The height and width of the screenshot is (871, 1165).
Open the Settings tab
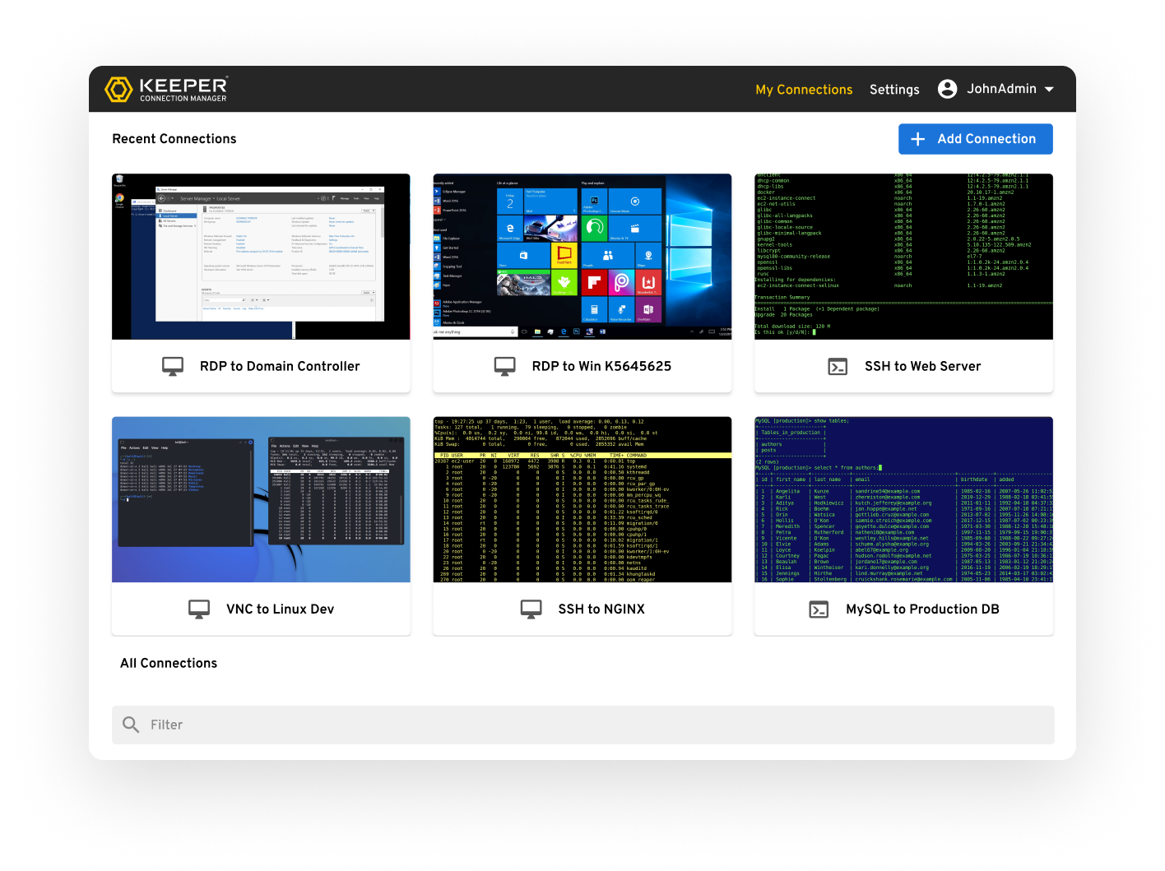pos(894,90)
